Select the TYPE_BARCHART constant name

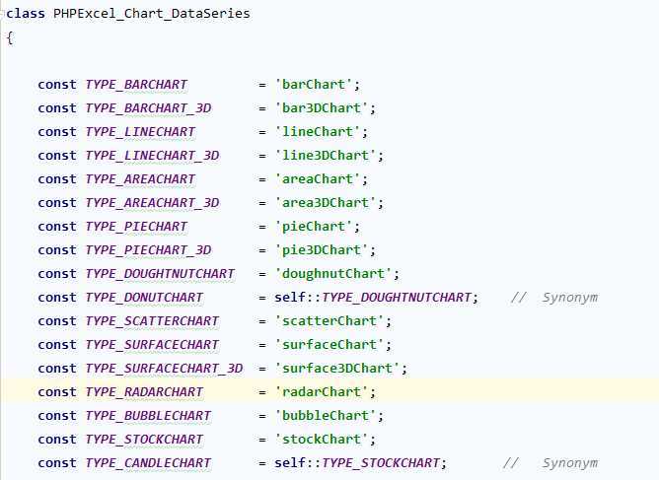[x=136, y=85]
